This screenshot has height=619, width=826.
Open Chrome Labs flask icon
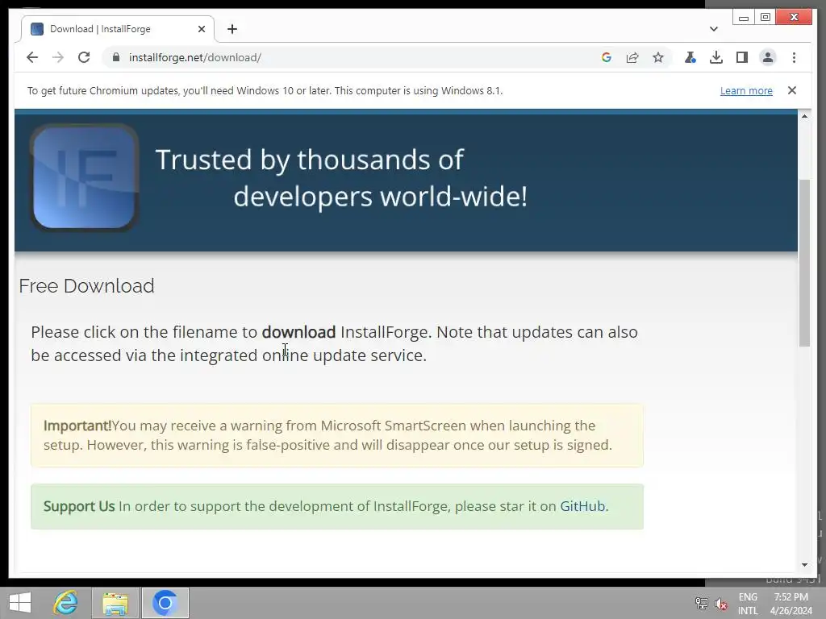point(690,57)
